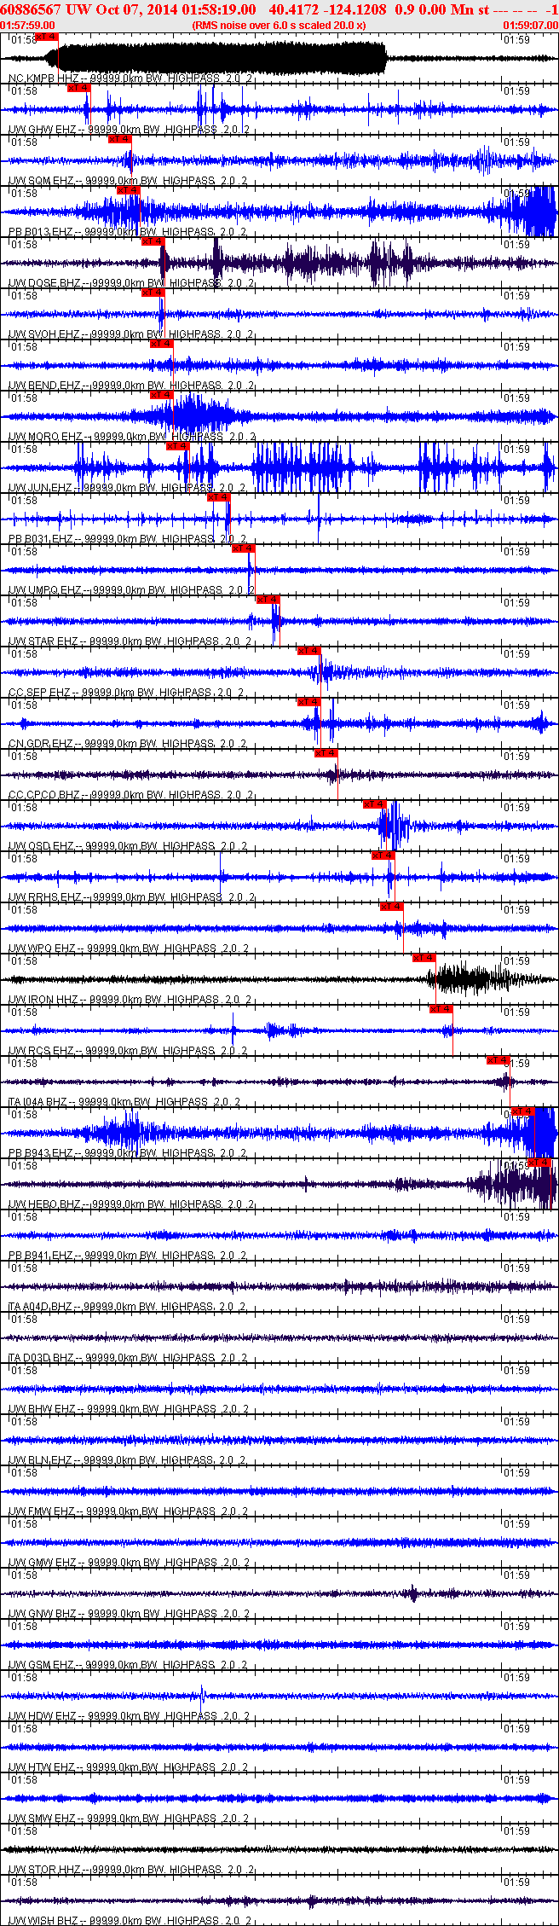Screen dimensions: 559x1926
Task: Click the 'UW RRHS EHZ' station label
Action: [44, 897]
